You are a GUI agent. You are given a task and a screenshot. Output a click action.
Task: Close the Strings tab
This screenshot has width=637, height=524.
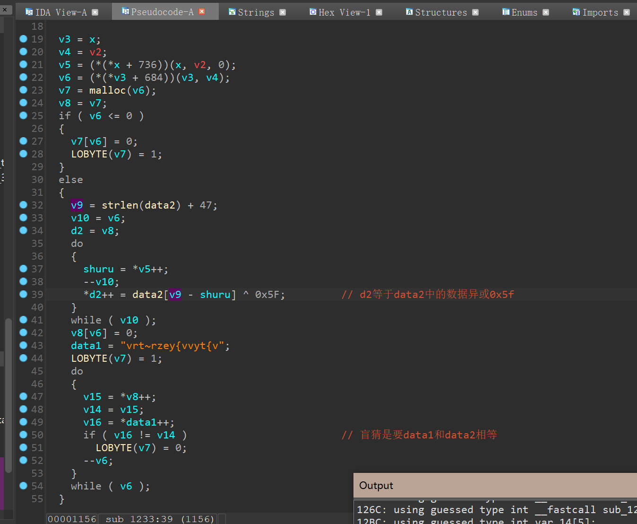(283, 12)
